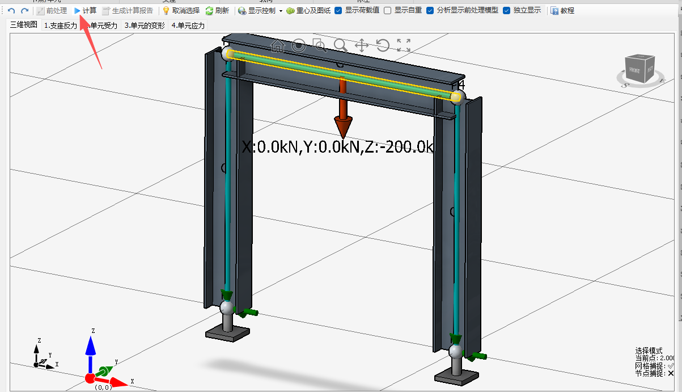
Task: Click the red X axis arrow
Action: click(x=111, y=382)
